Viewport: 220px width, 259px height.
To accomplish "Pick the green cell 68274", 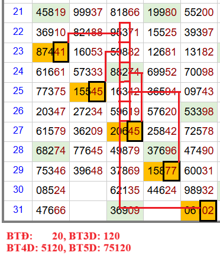I will click(x=51, y=151).
